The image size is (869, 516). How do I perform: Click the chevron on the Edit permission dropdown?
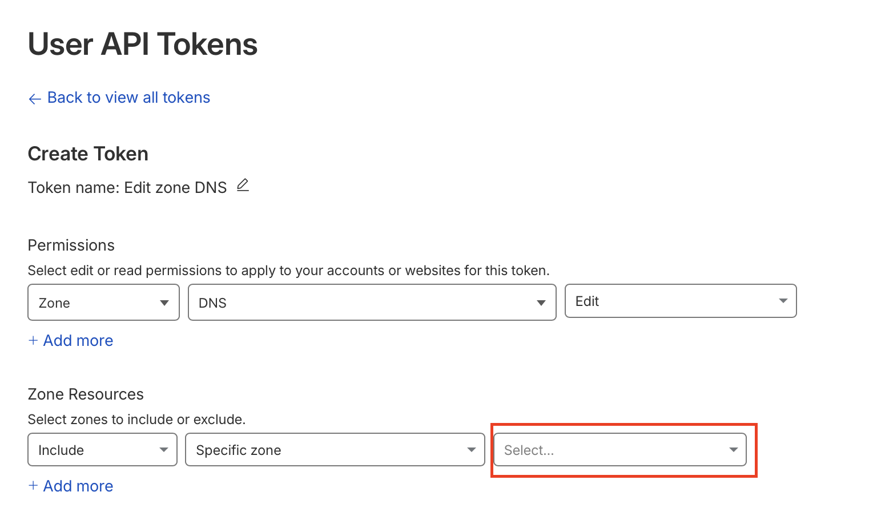[783, 301]
